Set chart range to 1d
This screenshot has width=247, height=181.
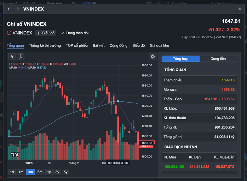12,172
